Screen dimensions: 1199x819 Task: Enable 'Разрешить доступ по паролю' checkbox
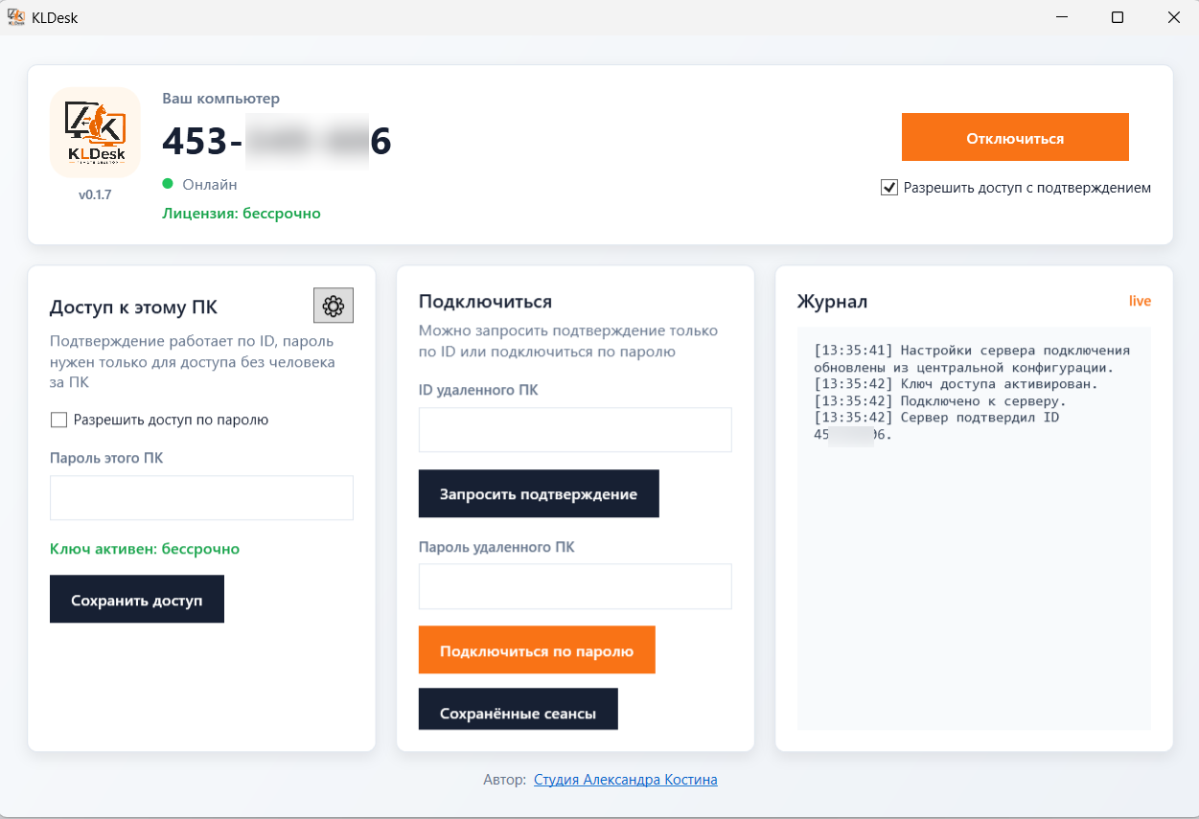pos(58,420)
